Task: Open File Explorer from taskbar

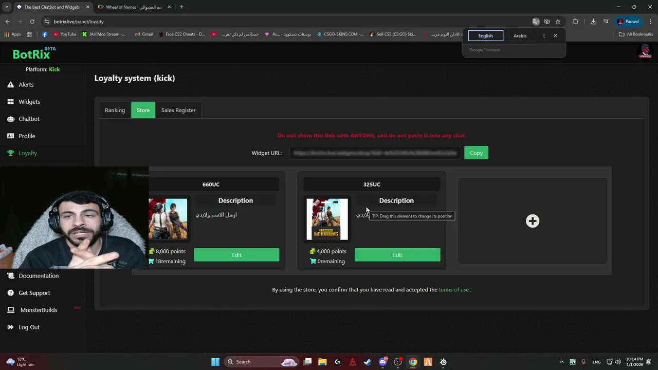Action: [x=322, y=362]
